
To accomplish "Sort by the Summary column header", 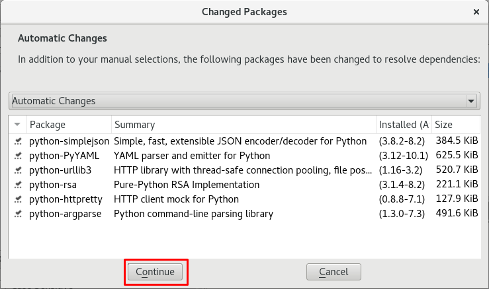I will [x=244, y=125].
